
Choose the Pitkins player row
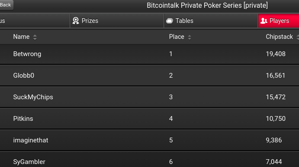coord(150,119)
